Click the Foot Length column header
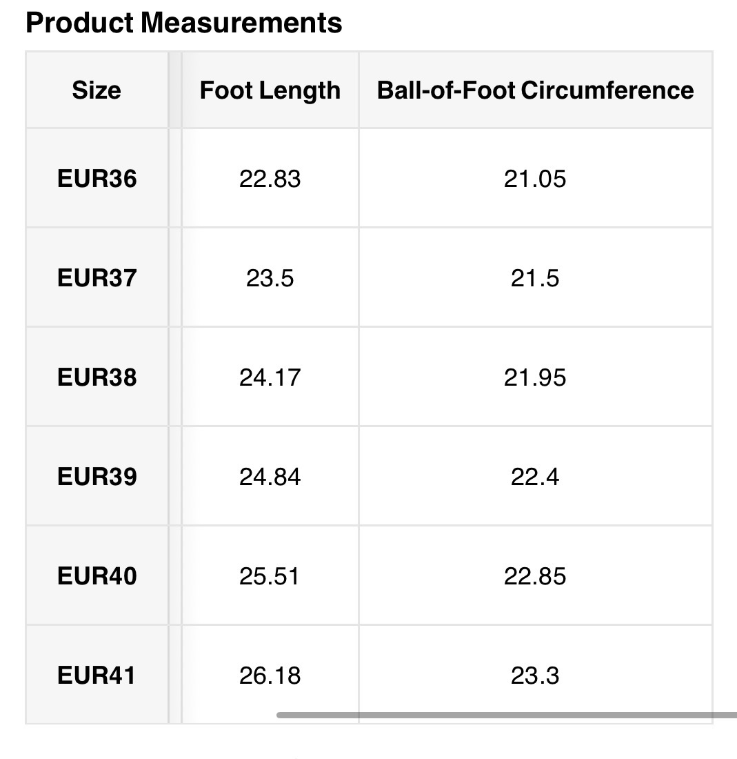 (270, 90)
